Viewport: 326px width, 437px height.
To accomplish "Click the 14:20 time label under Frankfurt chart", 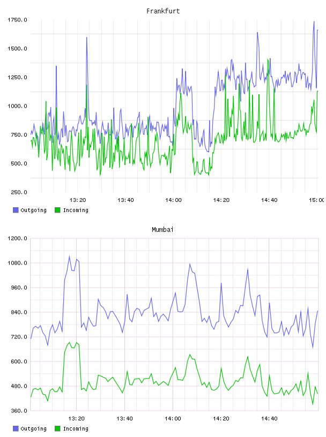I will (221, 200).
